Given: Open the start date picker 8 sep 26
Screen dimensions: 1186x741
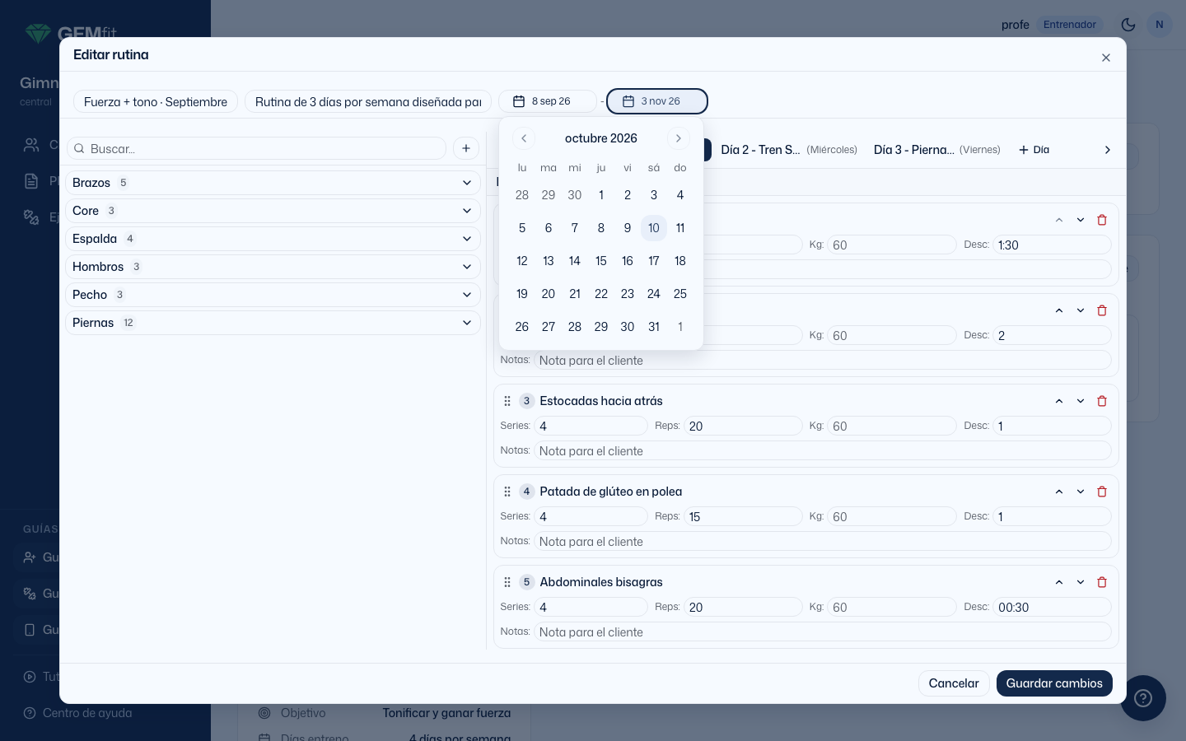Looking at the screenshot, I should (548, 101).
